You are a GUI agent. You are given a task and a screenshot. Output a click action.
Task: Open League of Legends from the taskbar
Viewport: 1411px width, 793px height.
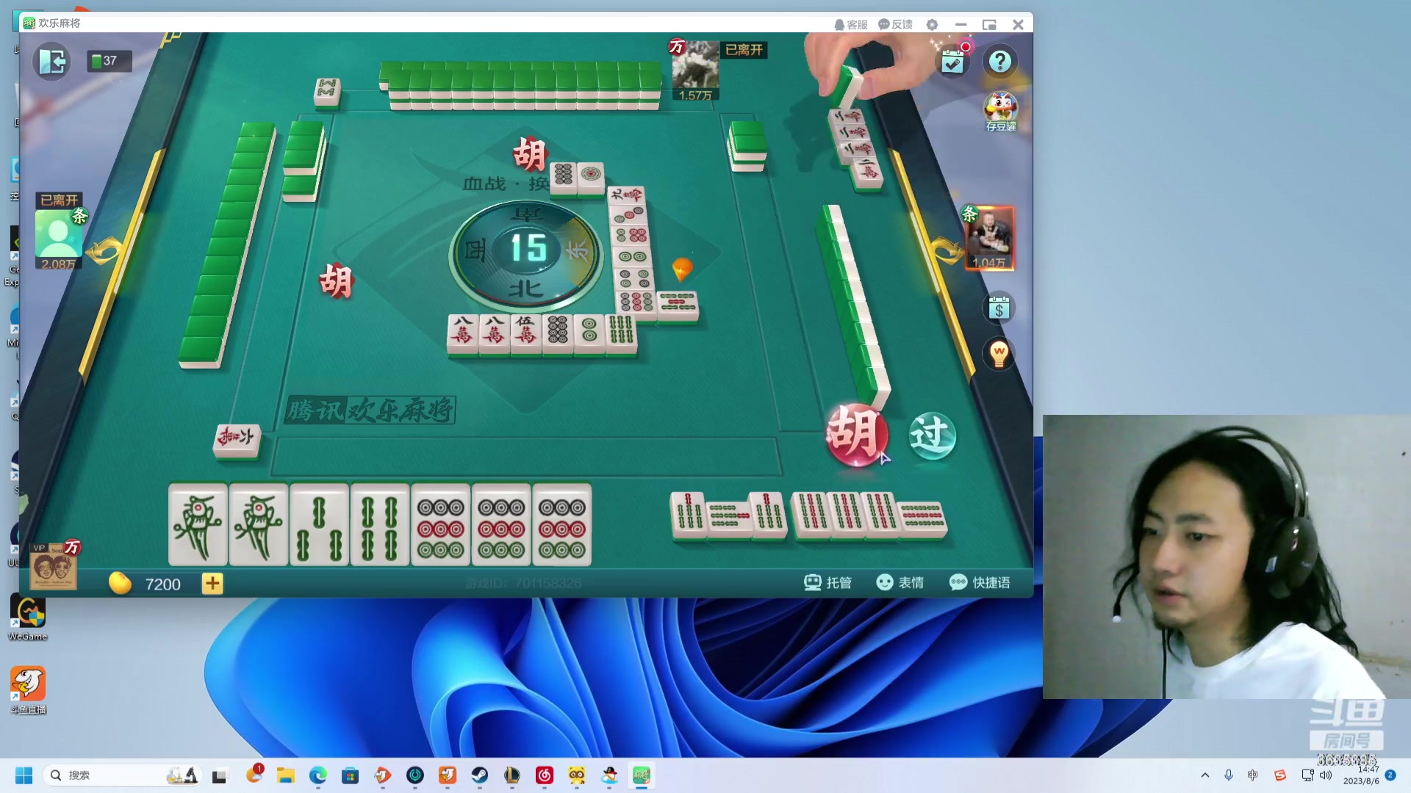[511, 775]
